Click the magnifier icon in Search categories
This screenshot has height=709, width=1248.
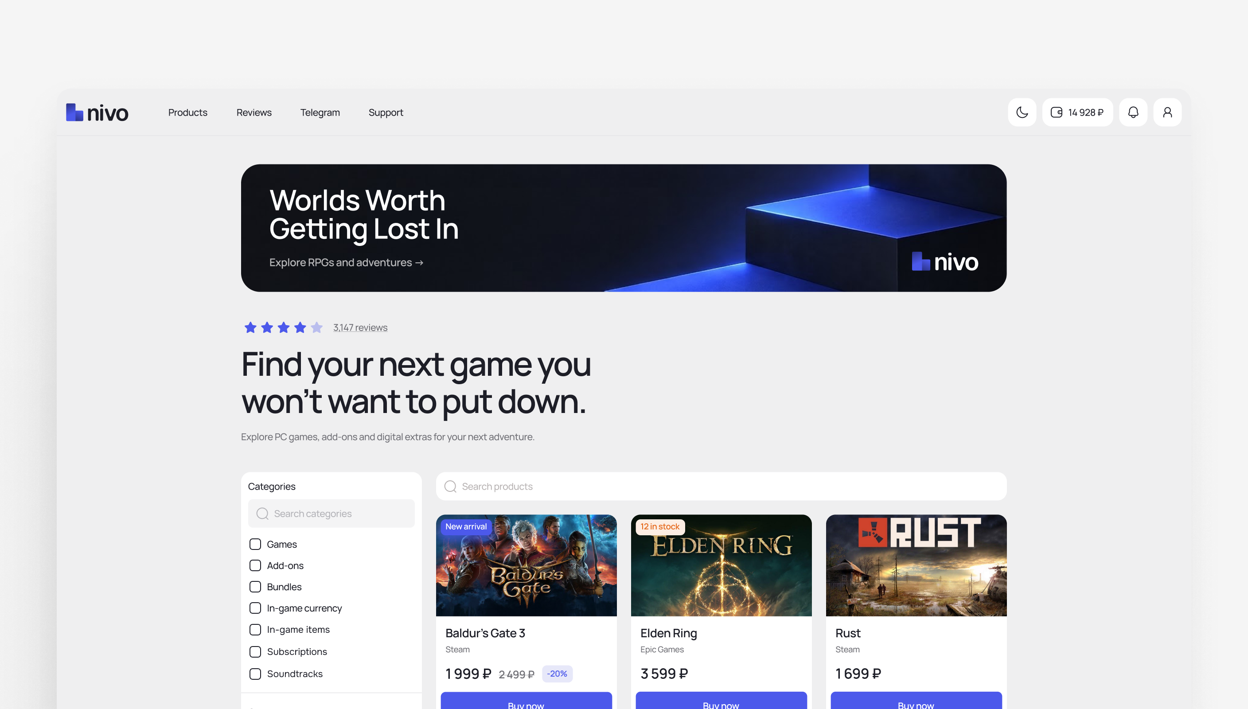click(x=262, y=514)
